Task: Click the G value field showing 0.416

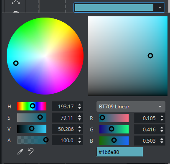Action: click(x=146, y=130)
